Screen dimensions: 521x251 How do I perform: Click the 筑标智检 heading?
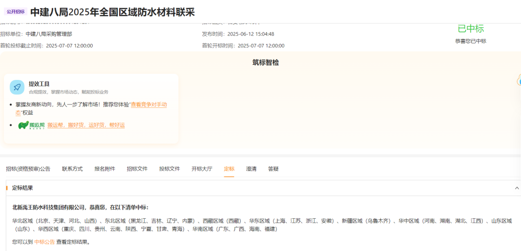click(265, 63)
